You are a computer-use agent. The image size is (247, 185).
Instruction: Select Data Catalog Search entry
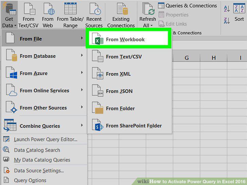pyautogui.click(x=44, y=149)
